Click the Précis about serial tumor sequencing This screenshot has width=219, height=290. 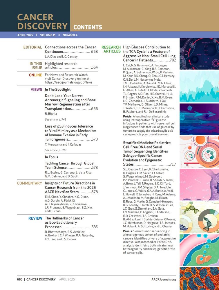[x=149, y=242]
